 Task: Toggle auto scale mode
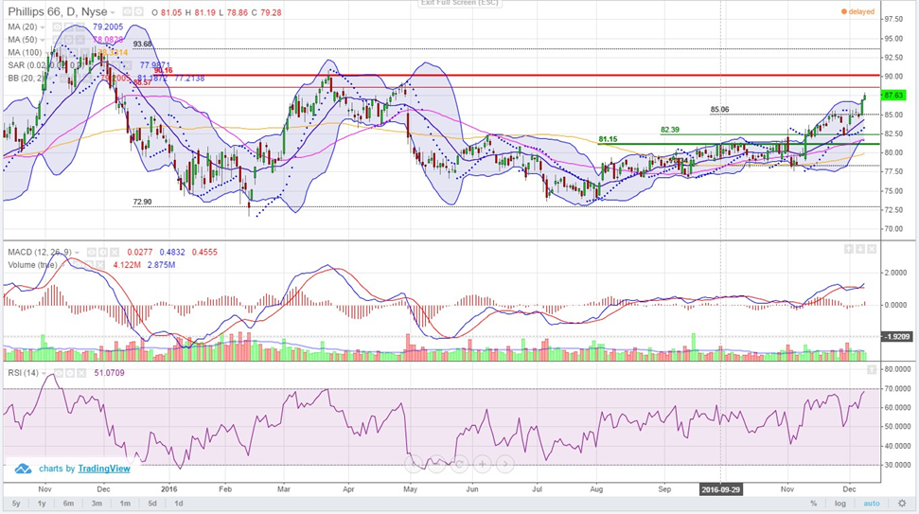[x=872, y=504]
